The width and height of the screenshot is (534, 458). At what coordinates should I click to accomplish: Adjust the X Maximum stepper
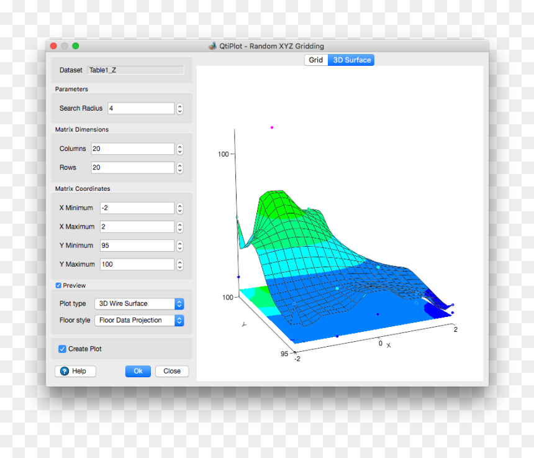pos(180,227)
